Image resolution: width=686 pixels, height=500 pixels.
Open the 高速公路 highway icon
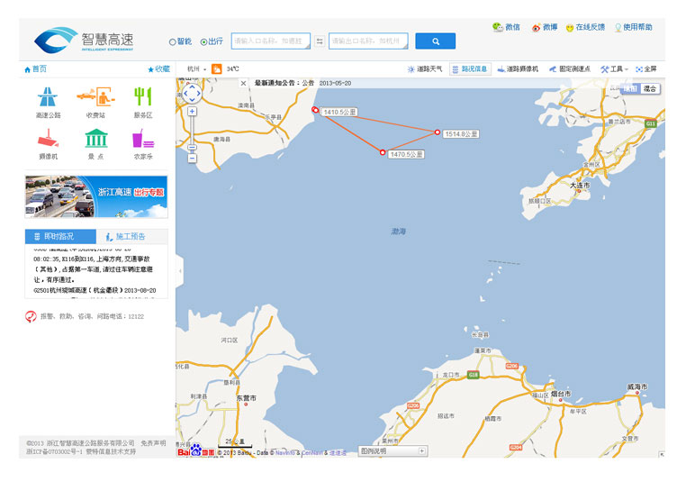pos(48,101)
